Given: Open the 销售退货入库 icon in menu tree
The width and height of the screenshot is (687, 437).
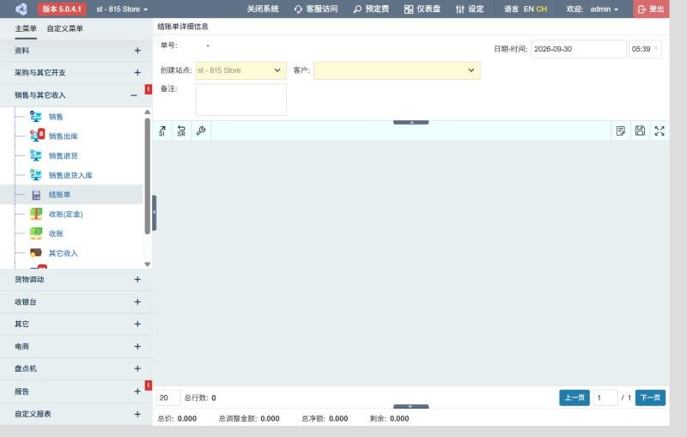Looking at the screenshot, I should click(x=36, y=174).
